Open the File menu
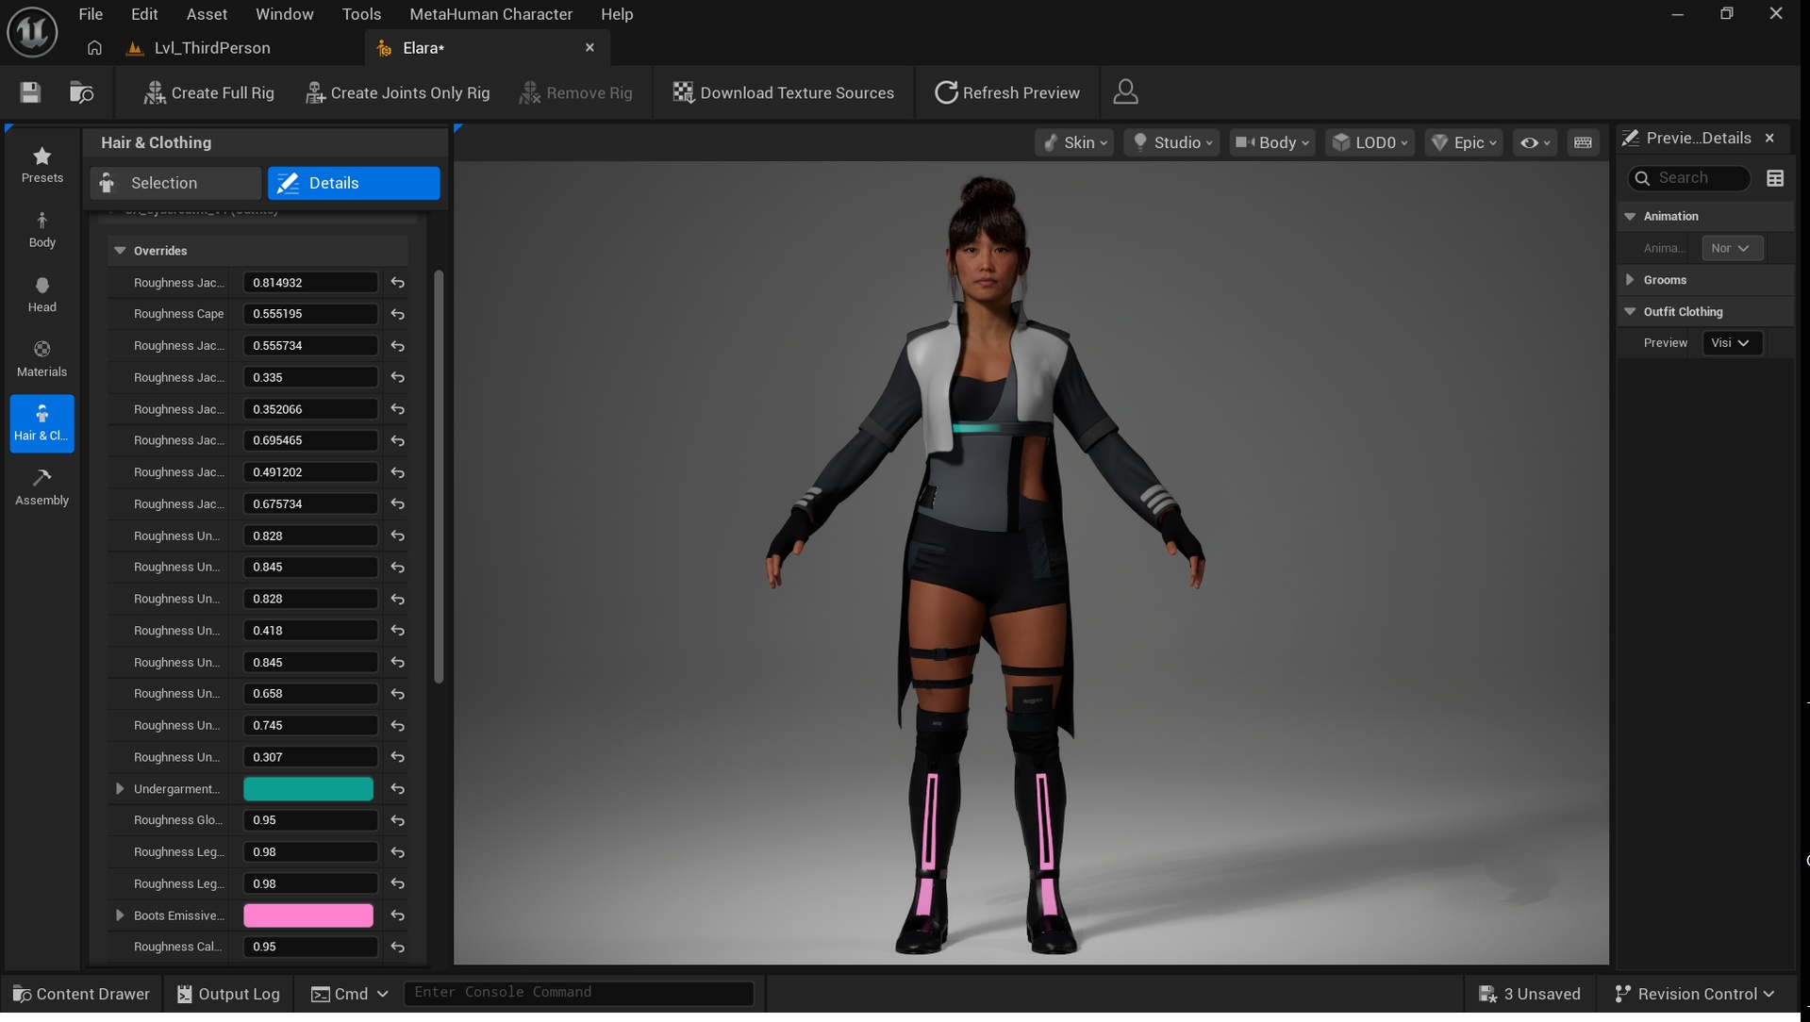1810x1022 pixels. click(91, 14)
